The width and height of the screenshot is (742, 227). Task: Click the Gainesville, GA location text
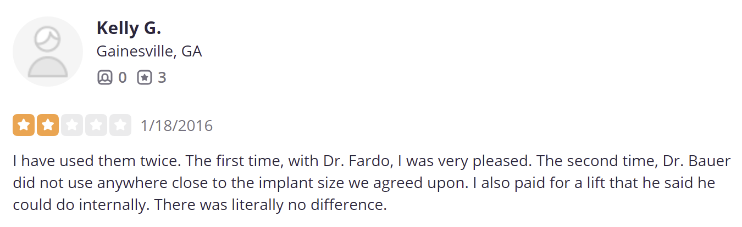(x=149, y=52)
